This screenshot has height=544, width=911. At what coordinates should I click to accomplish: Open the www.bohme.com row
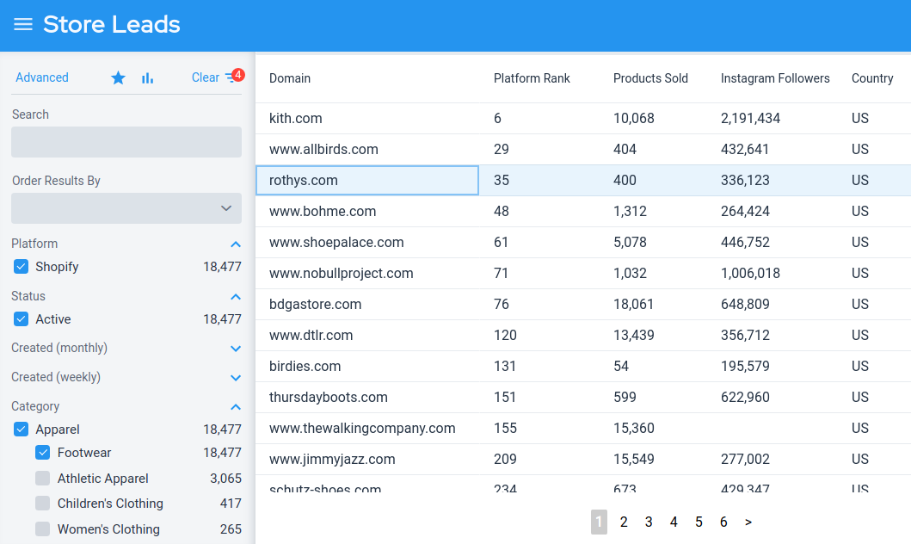coord(583,212)
